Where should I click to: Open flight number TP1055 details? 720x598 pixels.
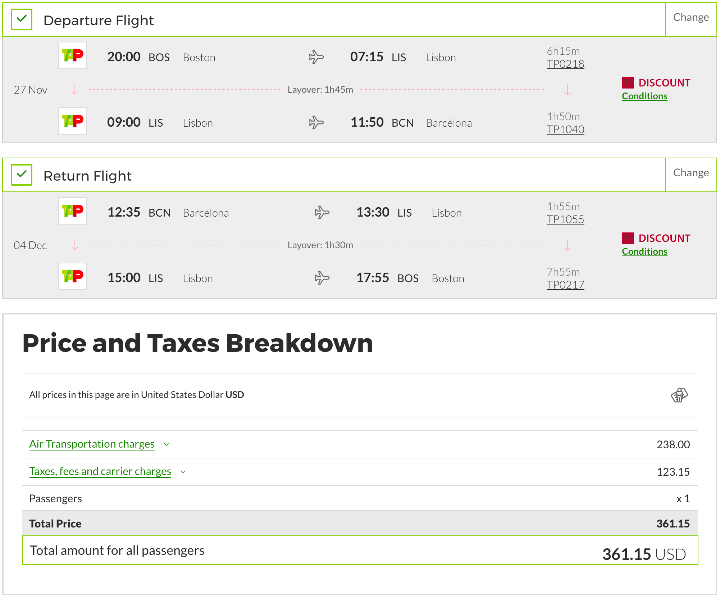click(x=565, y=219)
